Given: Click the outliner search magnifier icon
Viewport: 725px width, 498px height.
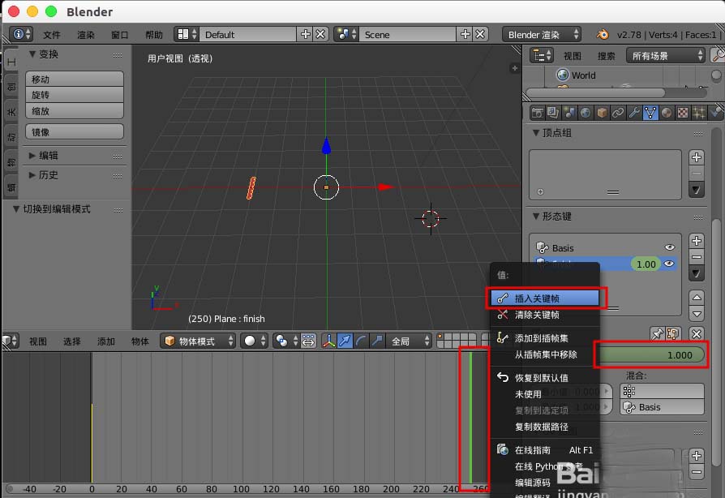Looking at the screenshot, I should 717,56.
